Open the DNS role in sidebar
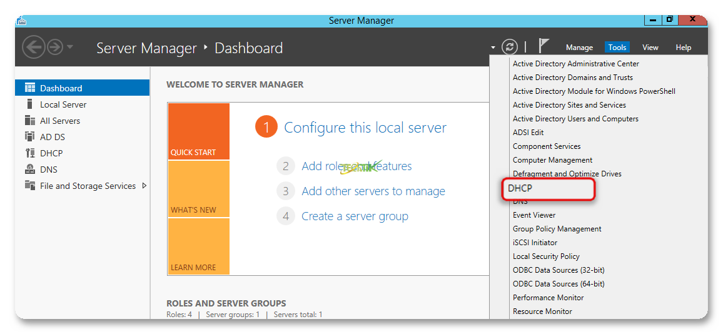Viewport: 723px width, 334px height. click(x=48, y=170)
